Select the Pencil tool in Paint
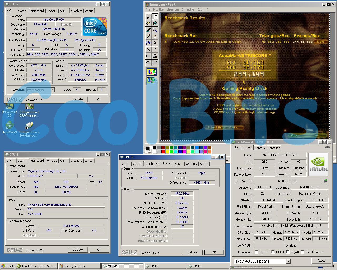The width and height of the screenshot is (337, 270). pos(148,36)
